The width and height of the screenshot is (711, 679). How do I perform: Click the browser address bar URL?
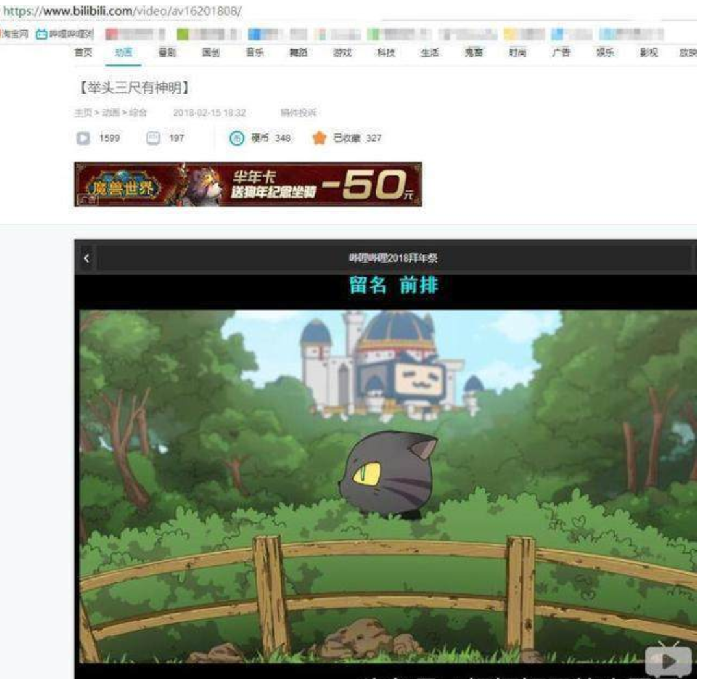[122, 11]
